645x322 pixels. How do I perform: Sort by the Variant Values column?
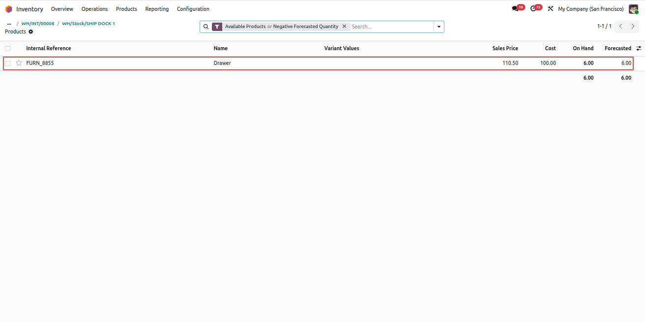342,48
